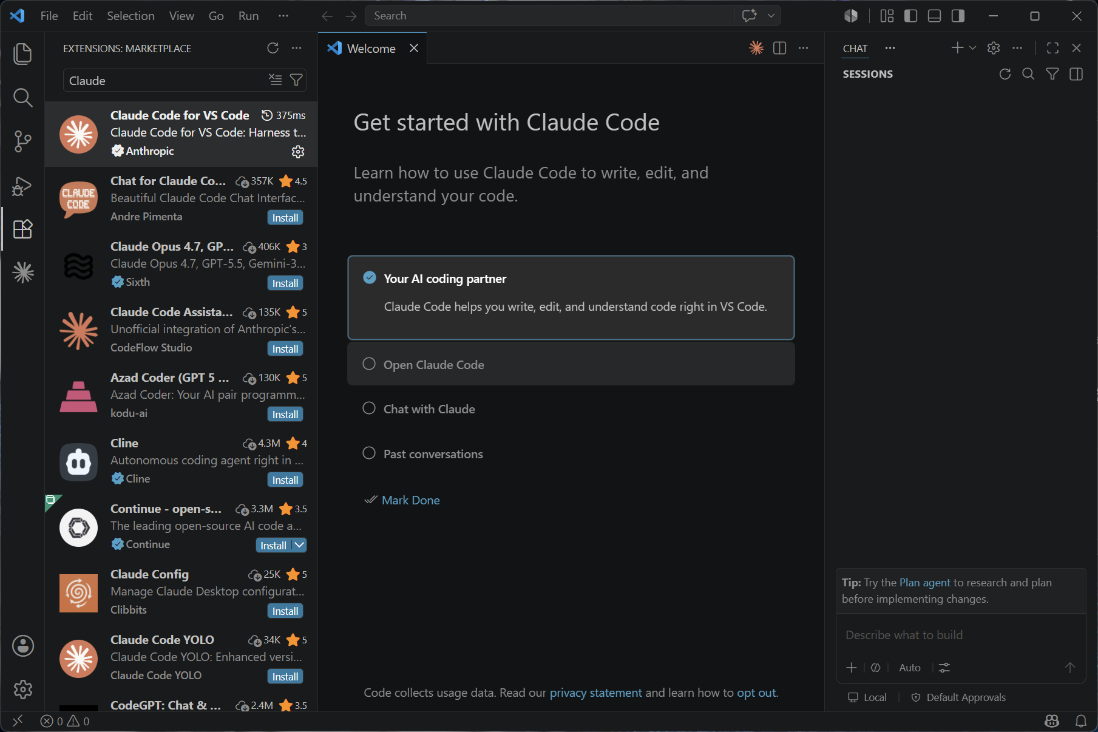This screenshot has width=1098, height=732.
Task: Open the Install dropdown for Continue extension
Action: [300, 545]
